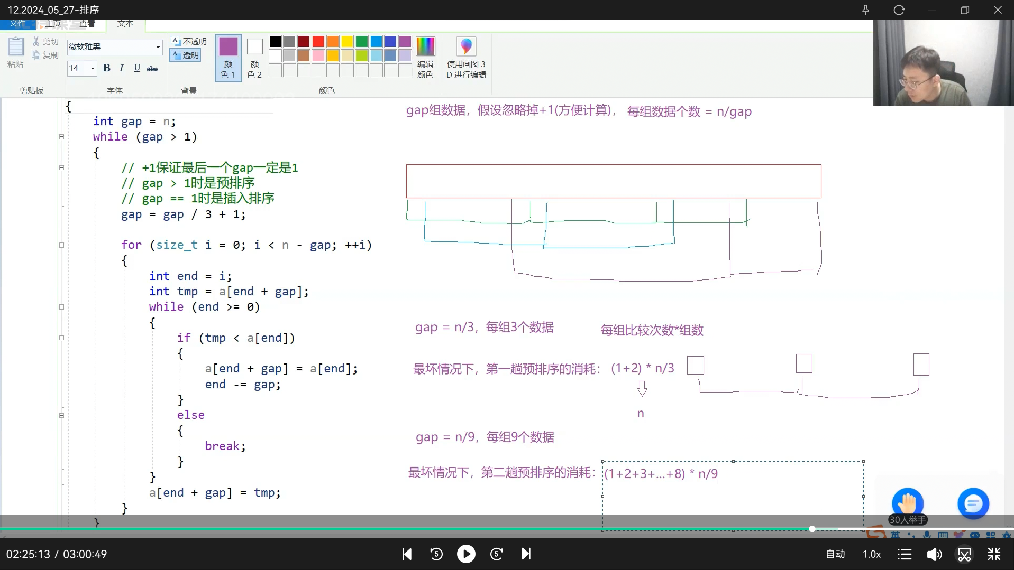Click the code line 'gap = gap / 3 + 1;'
Image resolution: width=1014 pixels, height=570 pixels.
pyautogui.click(x=183, y=214)
